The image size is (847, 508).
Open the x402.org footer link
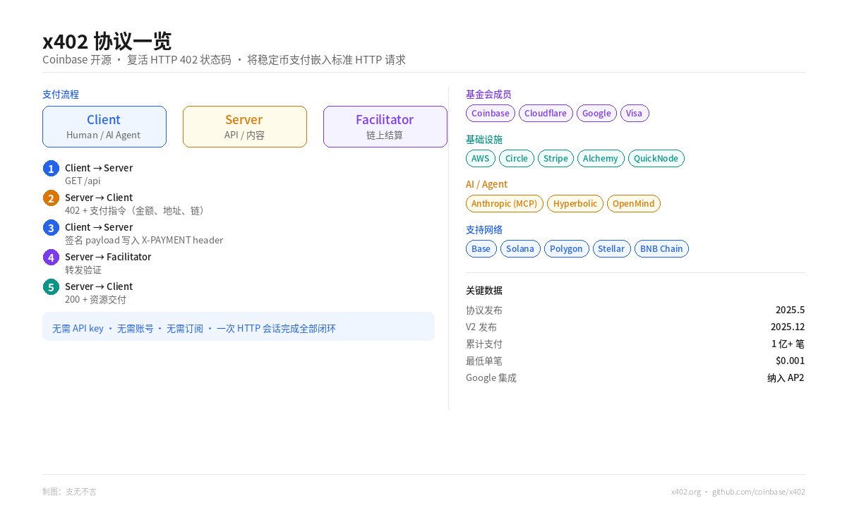(x=685, y=492)
